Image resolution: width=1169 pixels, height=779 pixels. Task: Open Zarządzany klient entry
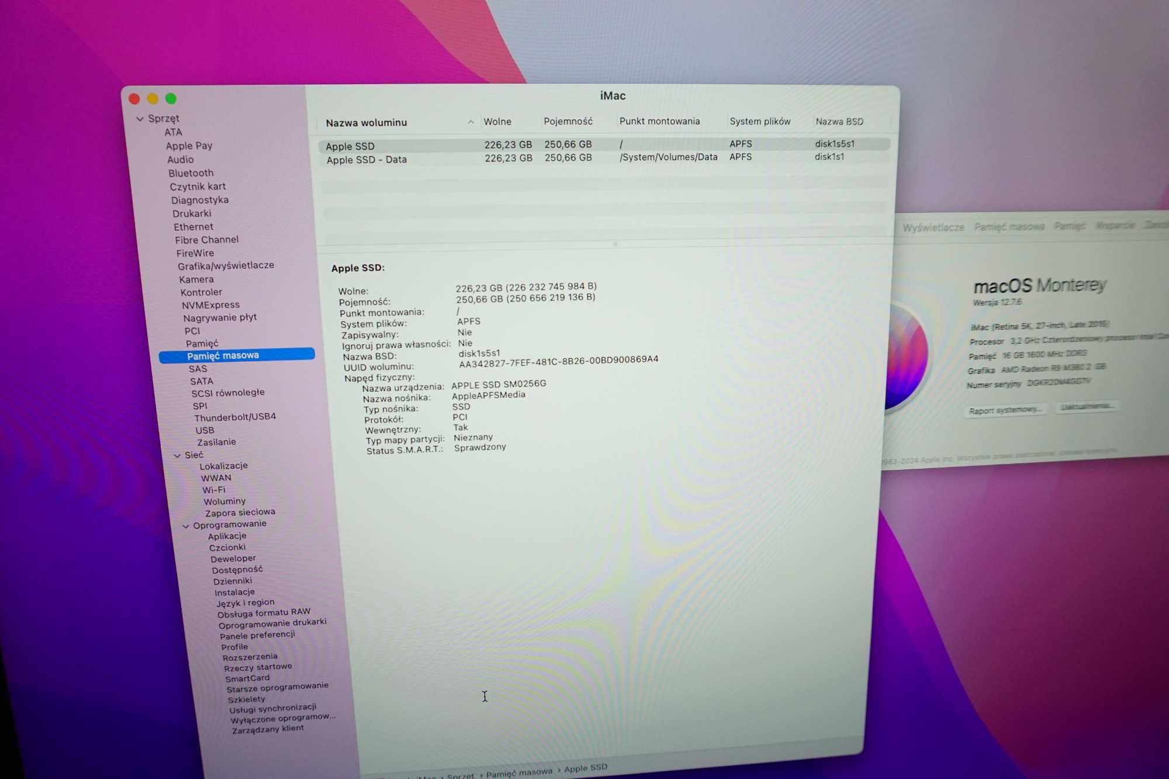pyautogui.click(x=268, y=729)
